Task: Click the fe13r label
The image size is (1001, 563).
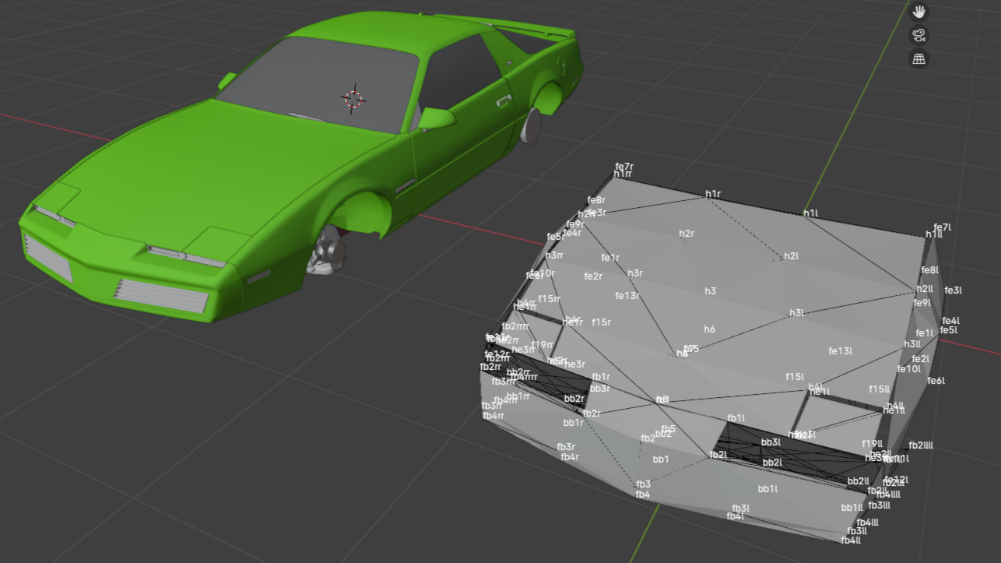Action: point(627,296)
